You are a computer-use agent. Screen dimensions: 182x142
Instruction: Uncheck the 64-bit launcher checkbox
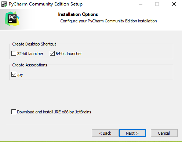pyautogui.click(x=52, y=54)
